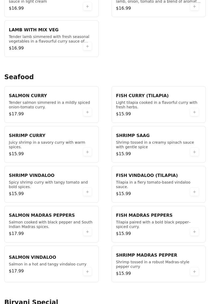This screenshot has width=210, height=304.
Task: Open Salmon Vindaloo item details
Action: pyautogui.click(x=32, y=257)
